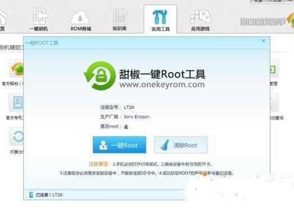The width and height of the screenshot is (294, 208).
Task: Open the 恢复出厂 tool icon
Action: point(16,137)
